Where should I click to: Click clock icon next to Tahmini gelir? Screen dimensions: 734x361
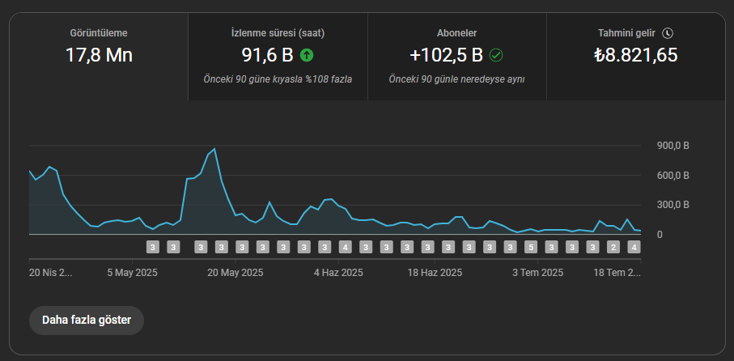tap(668, 33)
